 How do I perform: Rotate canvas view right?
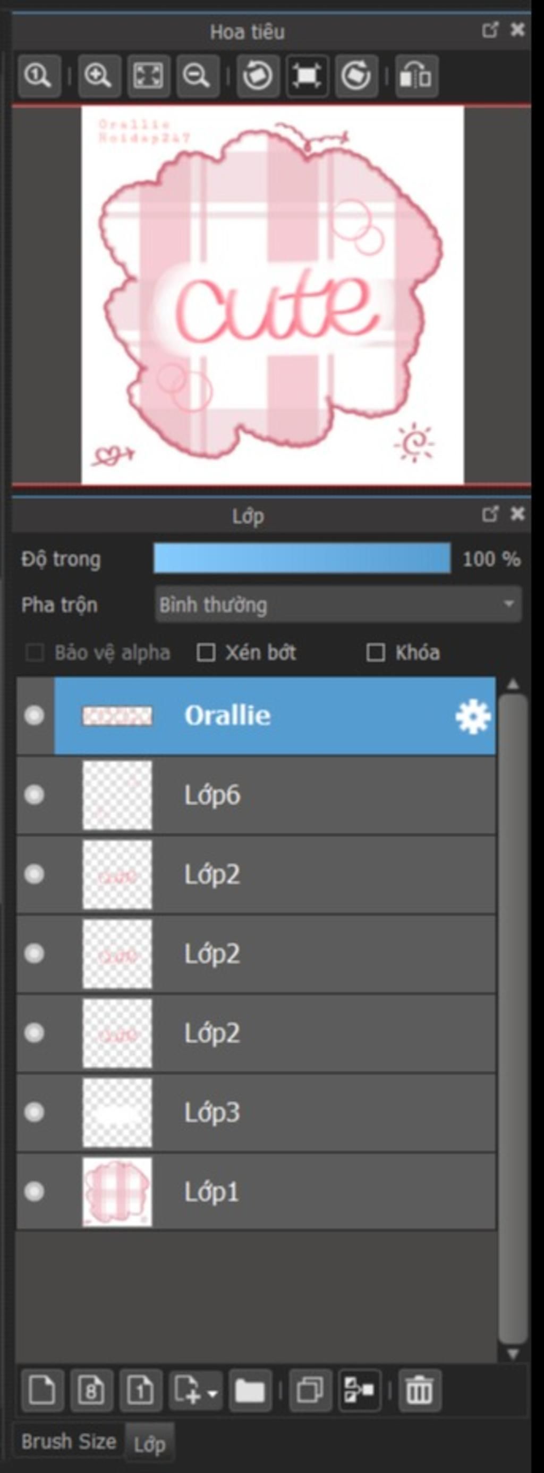pyautogui.click(x=356, y=76)
